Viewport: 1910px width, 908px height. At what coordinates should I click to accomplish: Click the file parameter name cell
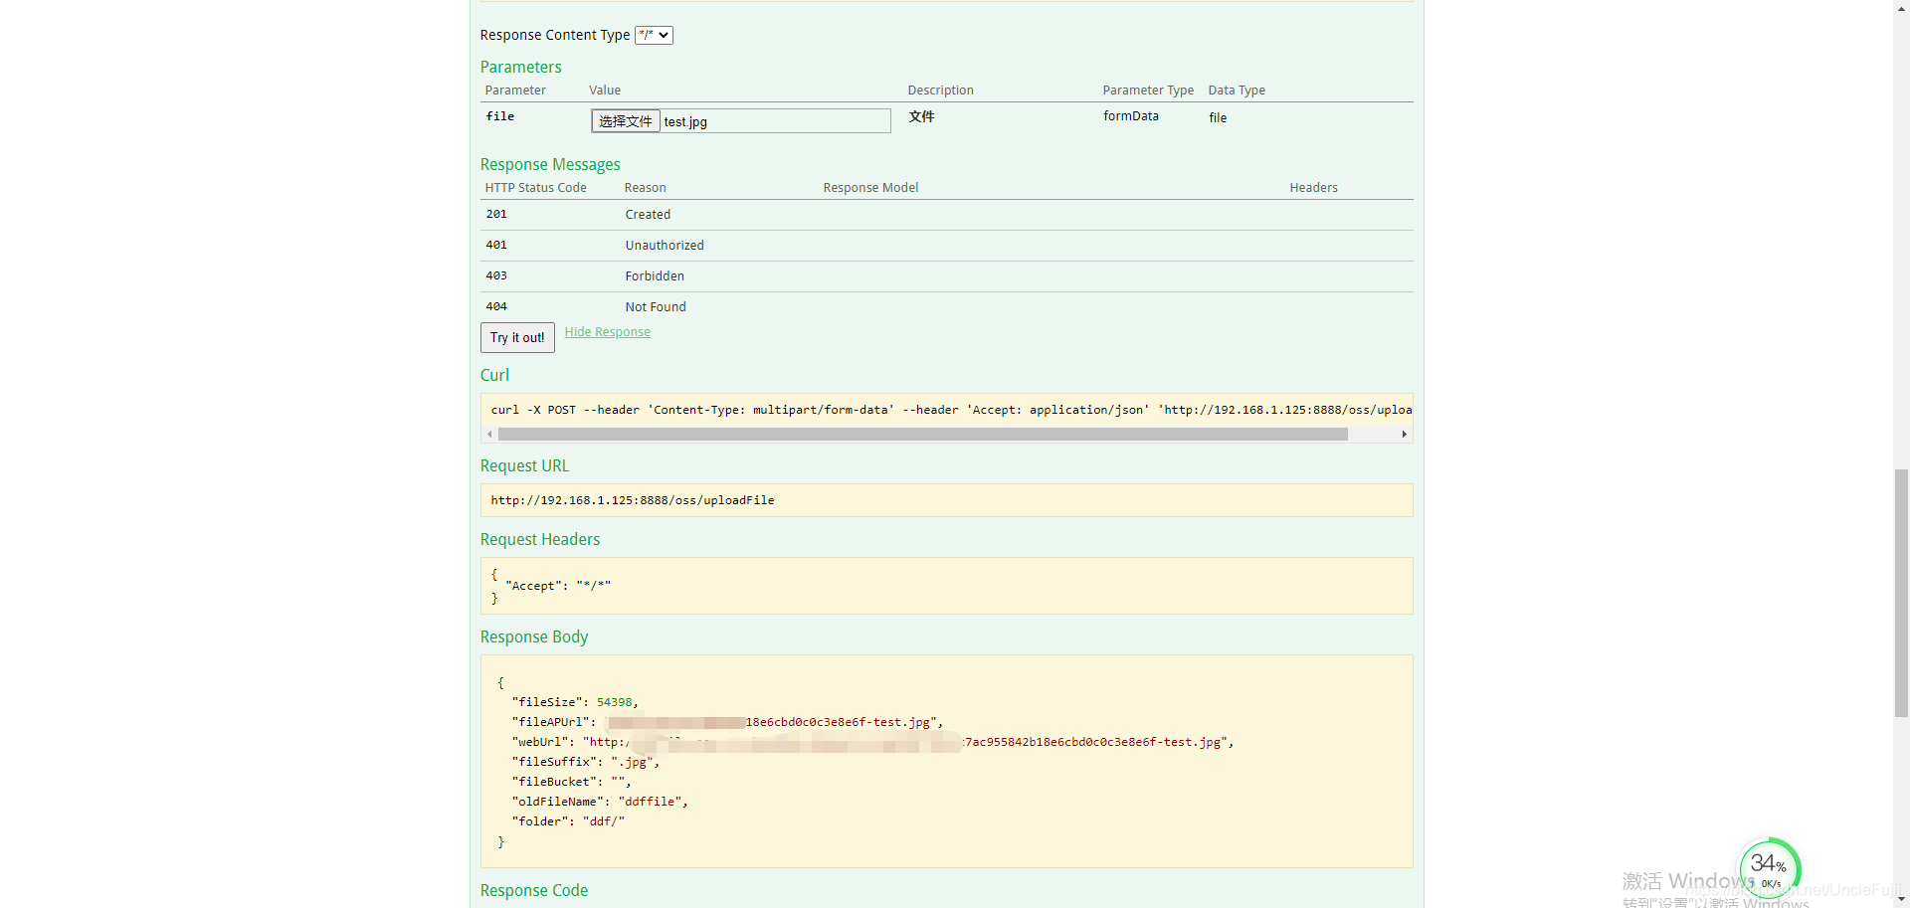[500, 116]
